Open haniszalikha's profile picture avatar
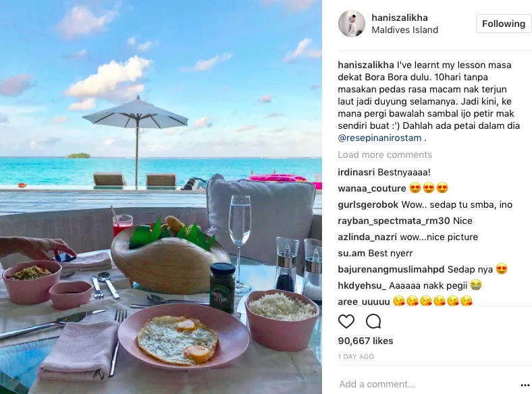The height and width of the screenshot is (394, 532). pyautogui.click(x=352, y=24)
